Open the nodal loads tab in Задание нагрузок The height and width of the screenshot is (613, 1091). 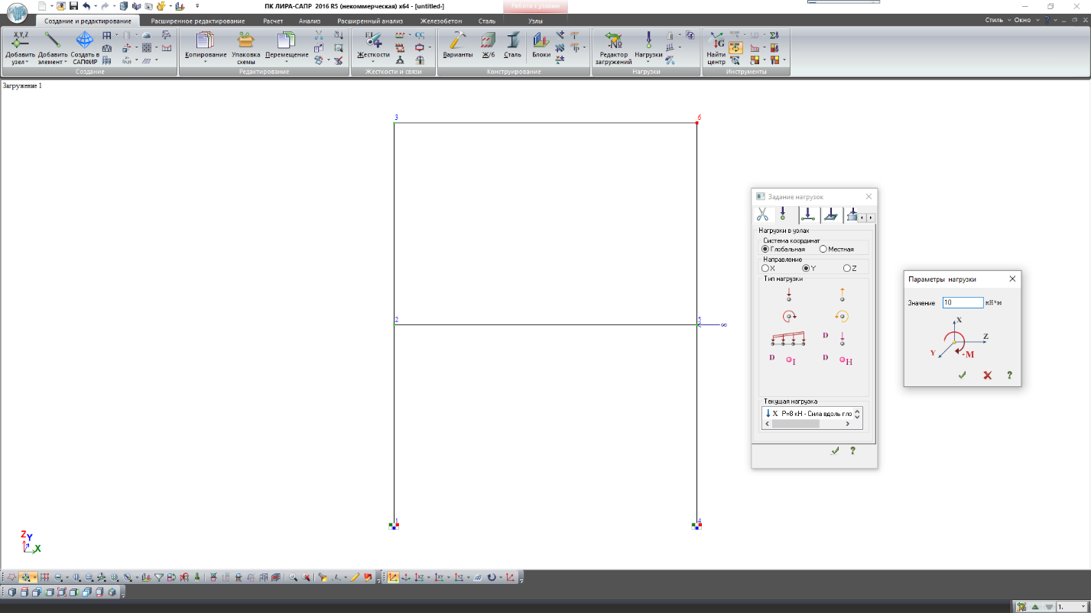(783, 215)
